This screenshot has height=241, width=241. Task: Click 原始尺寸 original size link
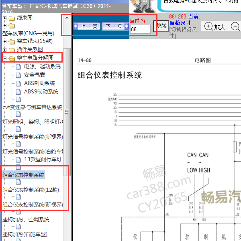coord(180,23)
